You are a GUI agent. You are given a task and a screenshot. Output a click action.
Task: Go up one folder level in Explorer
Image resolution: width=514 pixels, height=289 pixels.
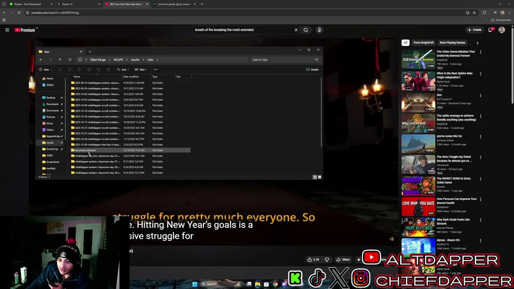click(x=60, y=59)
